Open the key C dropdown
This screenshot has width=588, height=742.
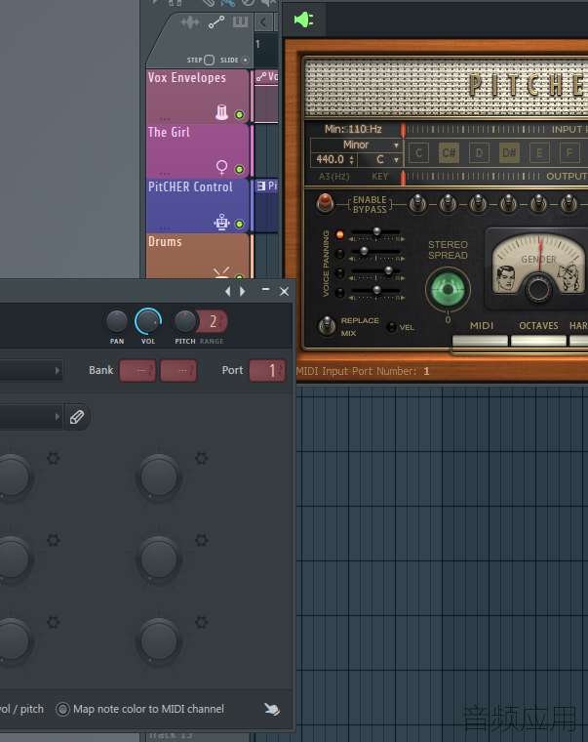click(x=380, y=159)
